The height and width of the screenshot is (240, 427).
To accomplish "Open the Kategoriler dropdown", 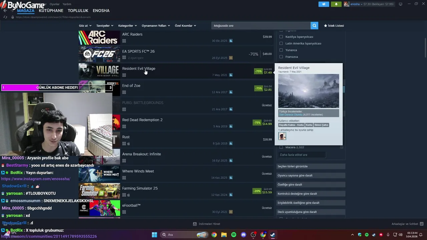I will (x=127, y=26).
